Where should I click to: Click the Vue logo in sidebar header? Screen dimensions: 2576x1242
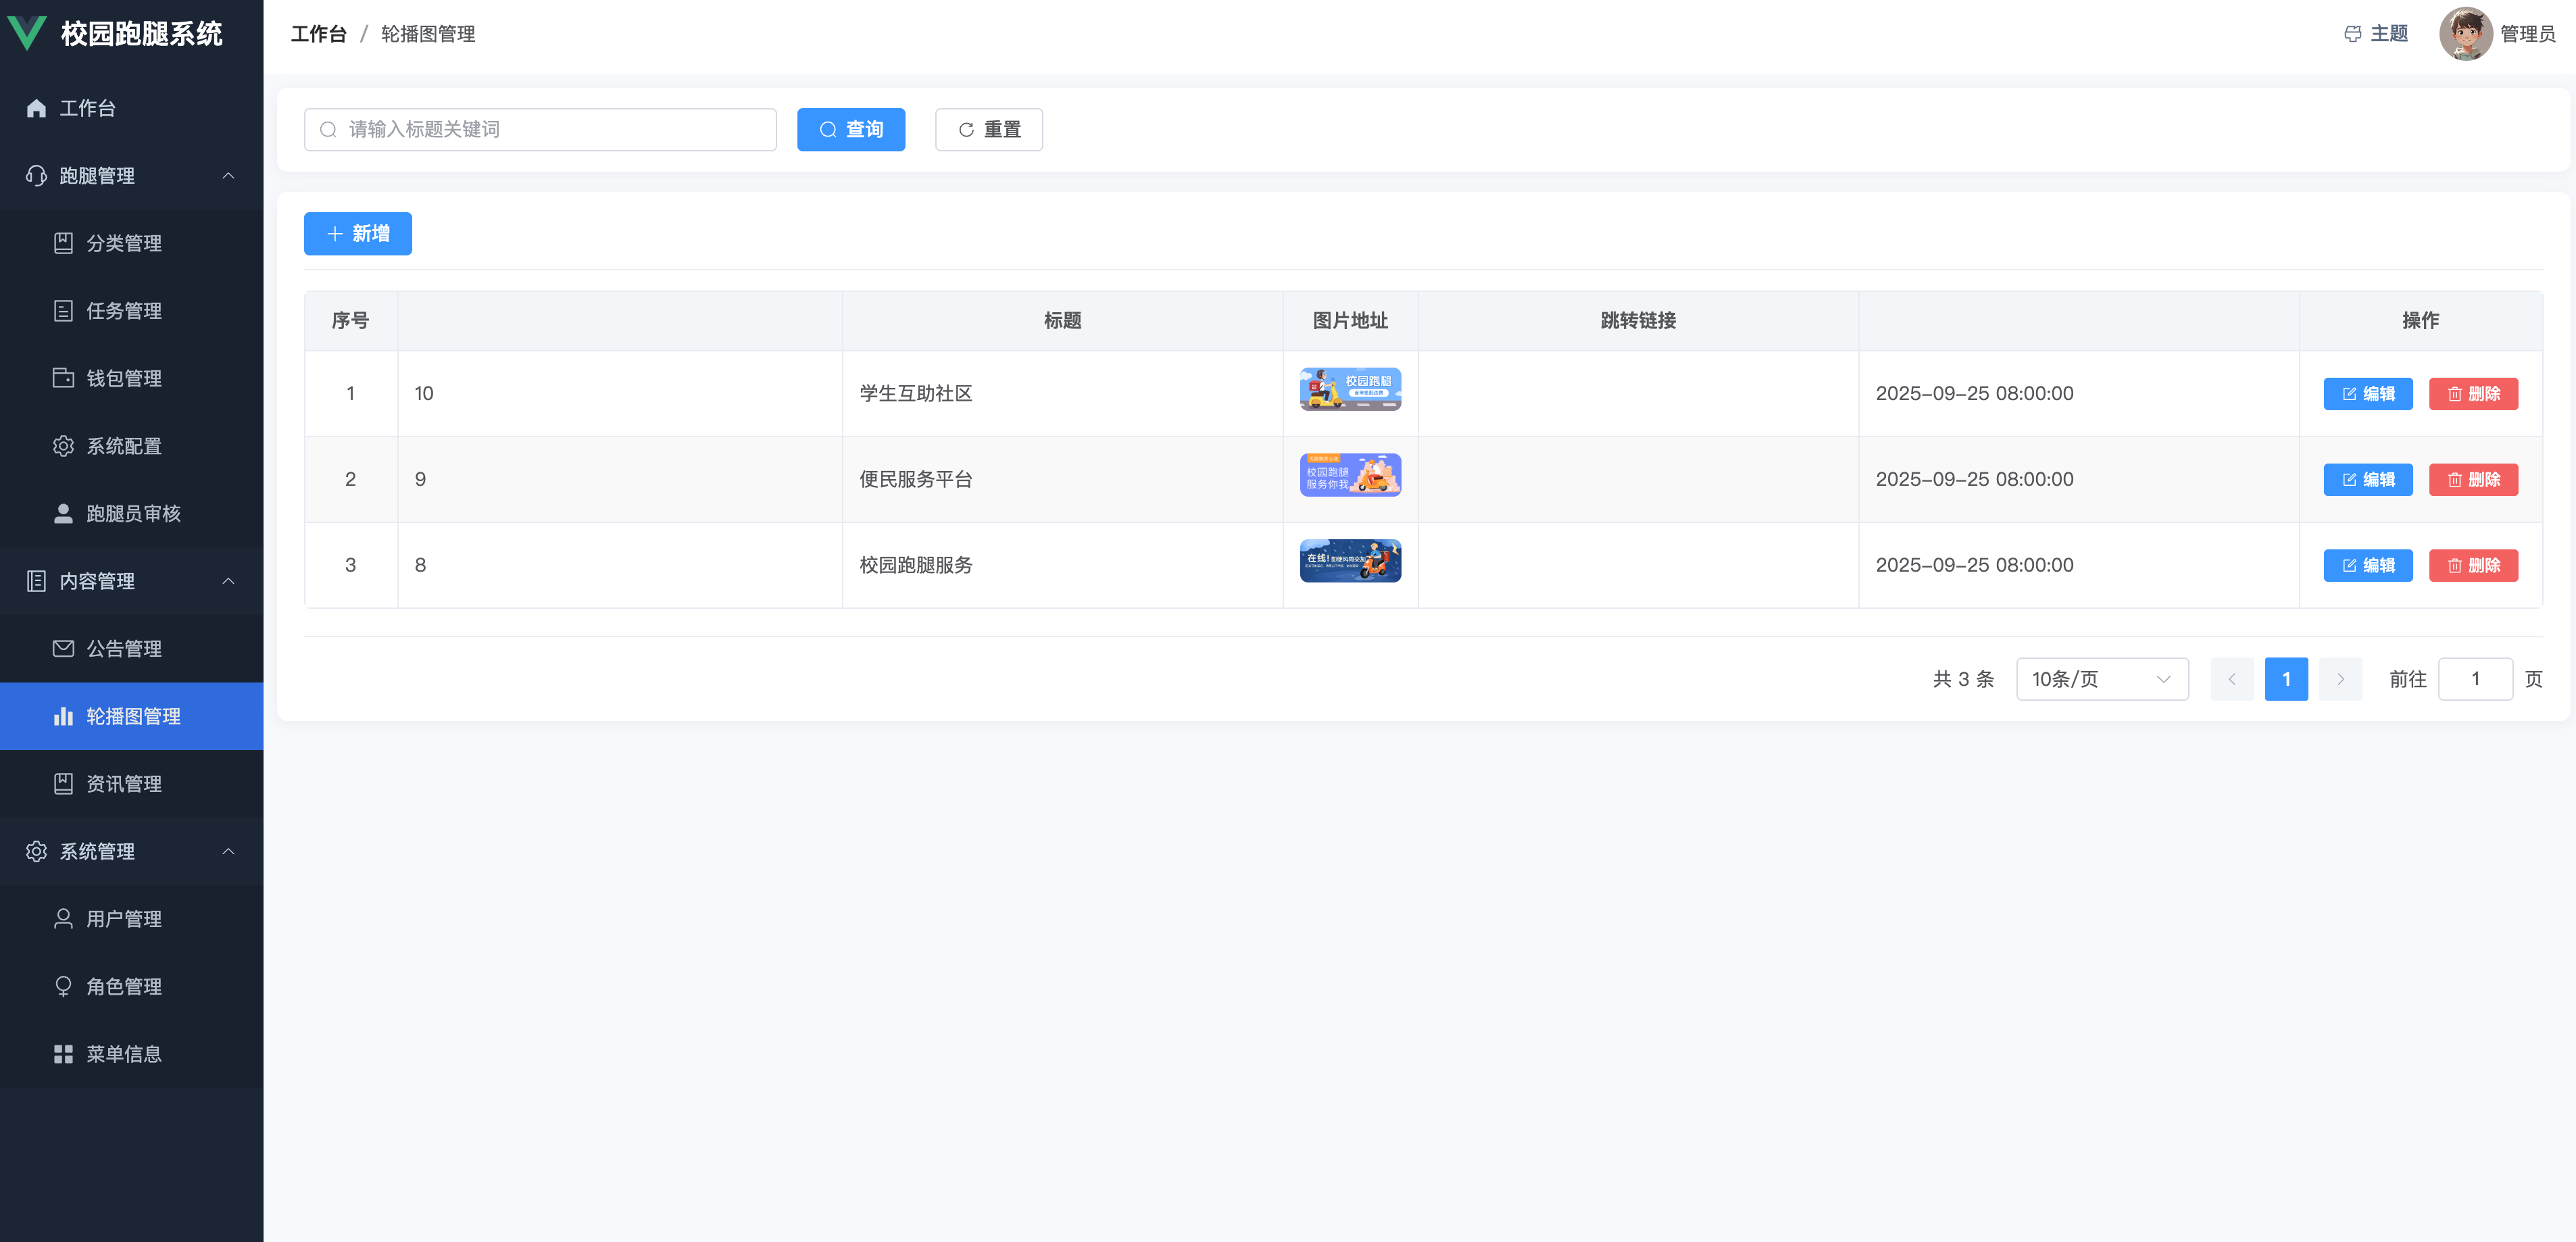pyautogui.click(x=27, y=33)
